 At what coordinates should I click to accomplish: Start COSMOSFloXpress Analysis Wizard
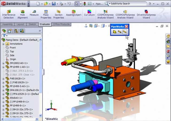pyautogui.click(x=125, y=14)
